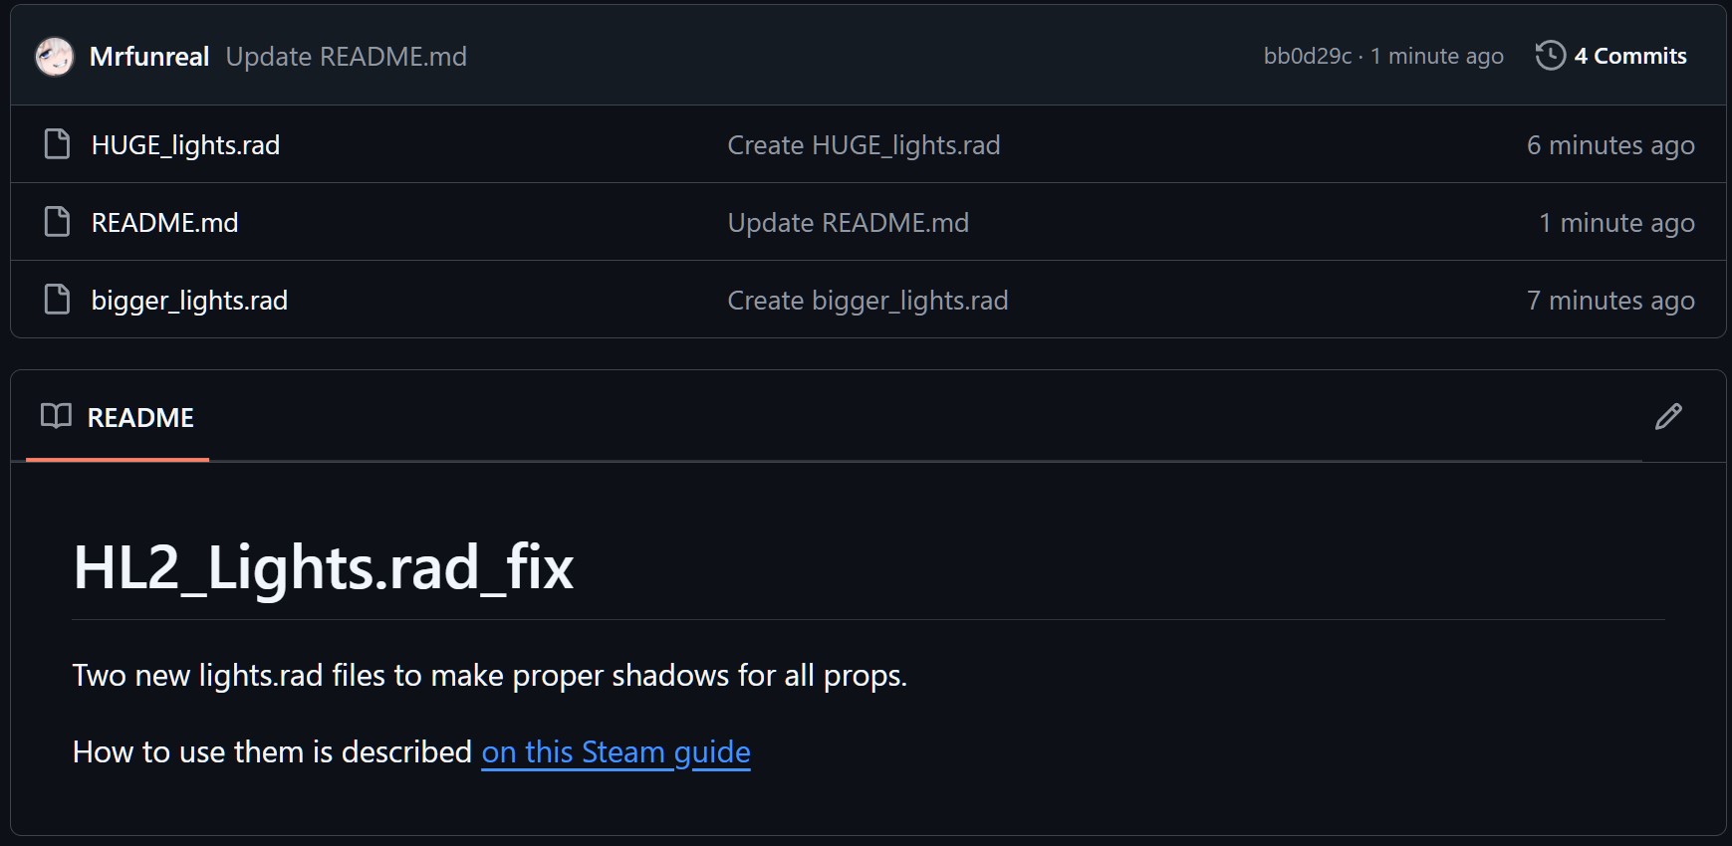This screenshot has height=846, width=1732.
Task: Click the file icon beside HUGE_lights.rad
Action: coord(58,144)
